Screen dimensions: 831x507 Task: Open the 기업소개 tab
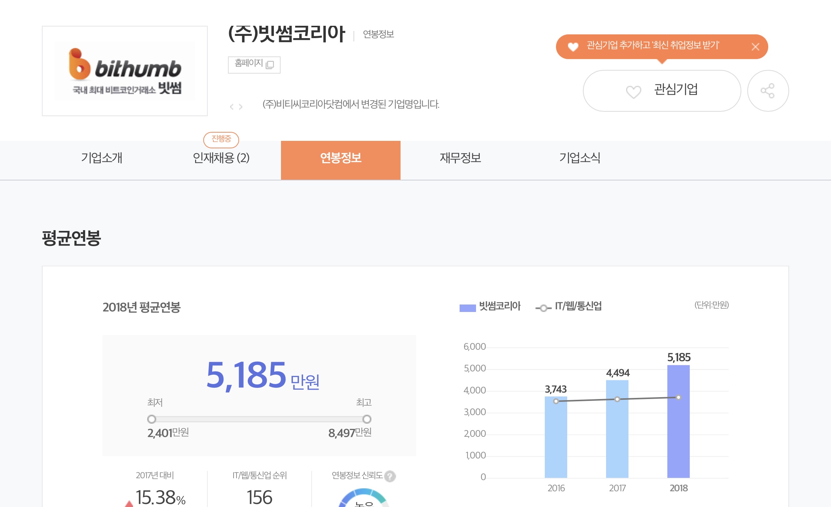coord(102,158)
